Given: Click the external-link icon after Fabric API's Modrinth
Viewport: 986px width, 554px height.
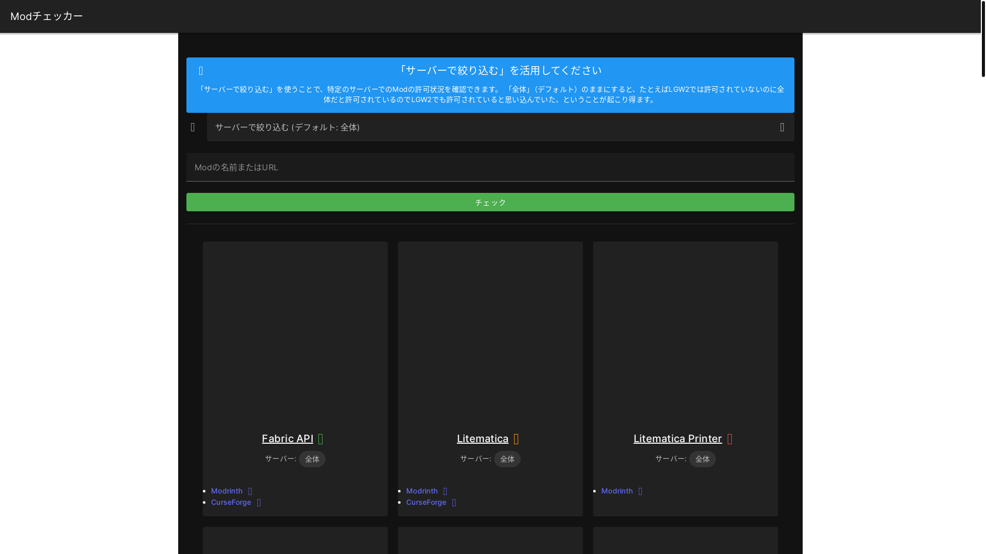Looking at the screenshot, I should coord(250,491).
